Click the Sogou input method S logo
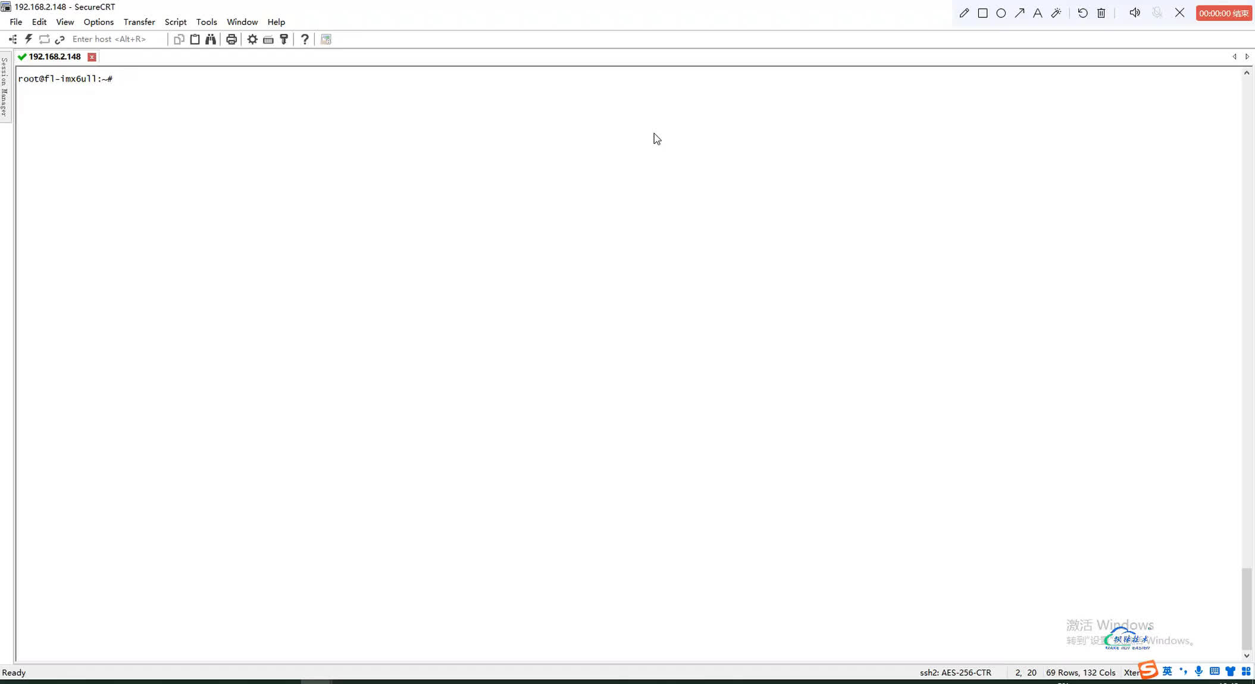The image size is (1255, 684). click(1148, 670)
